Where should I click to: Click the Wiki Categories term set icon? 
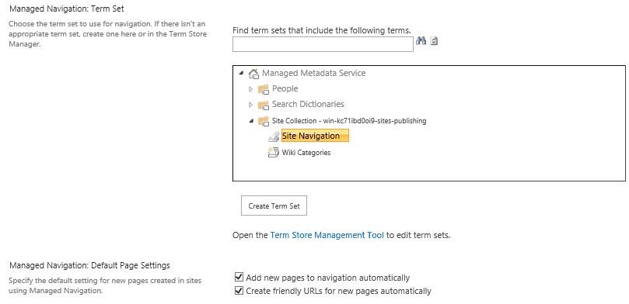tap(273, 153)
